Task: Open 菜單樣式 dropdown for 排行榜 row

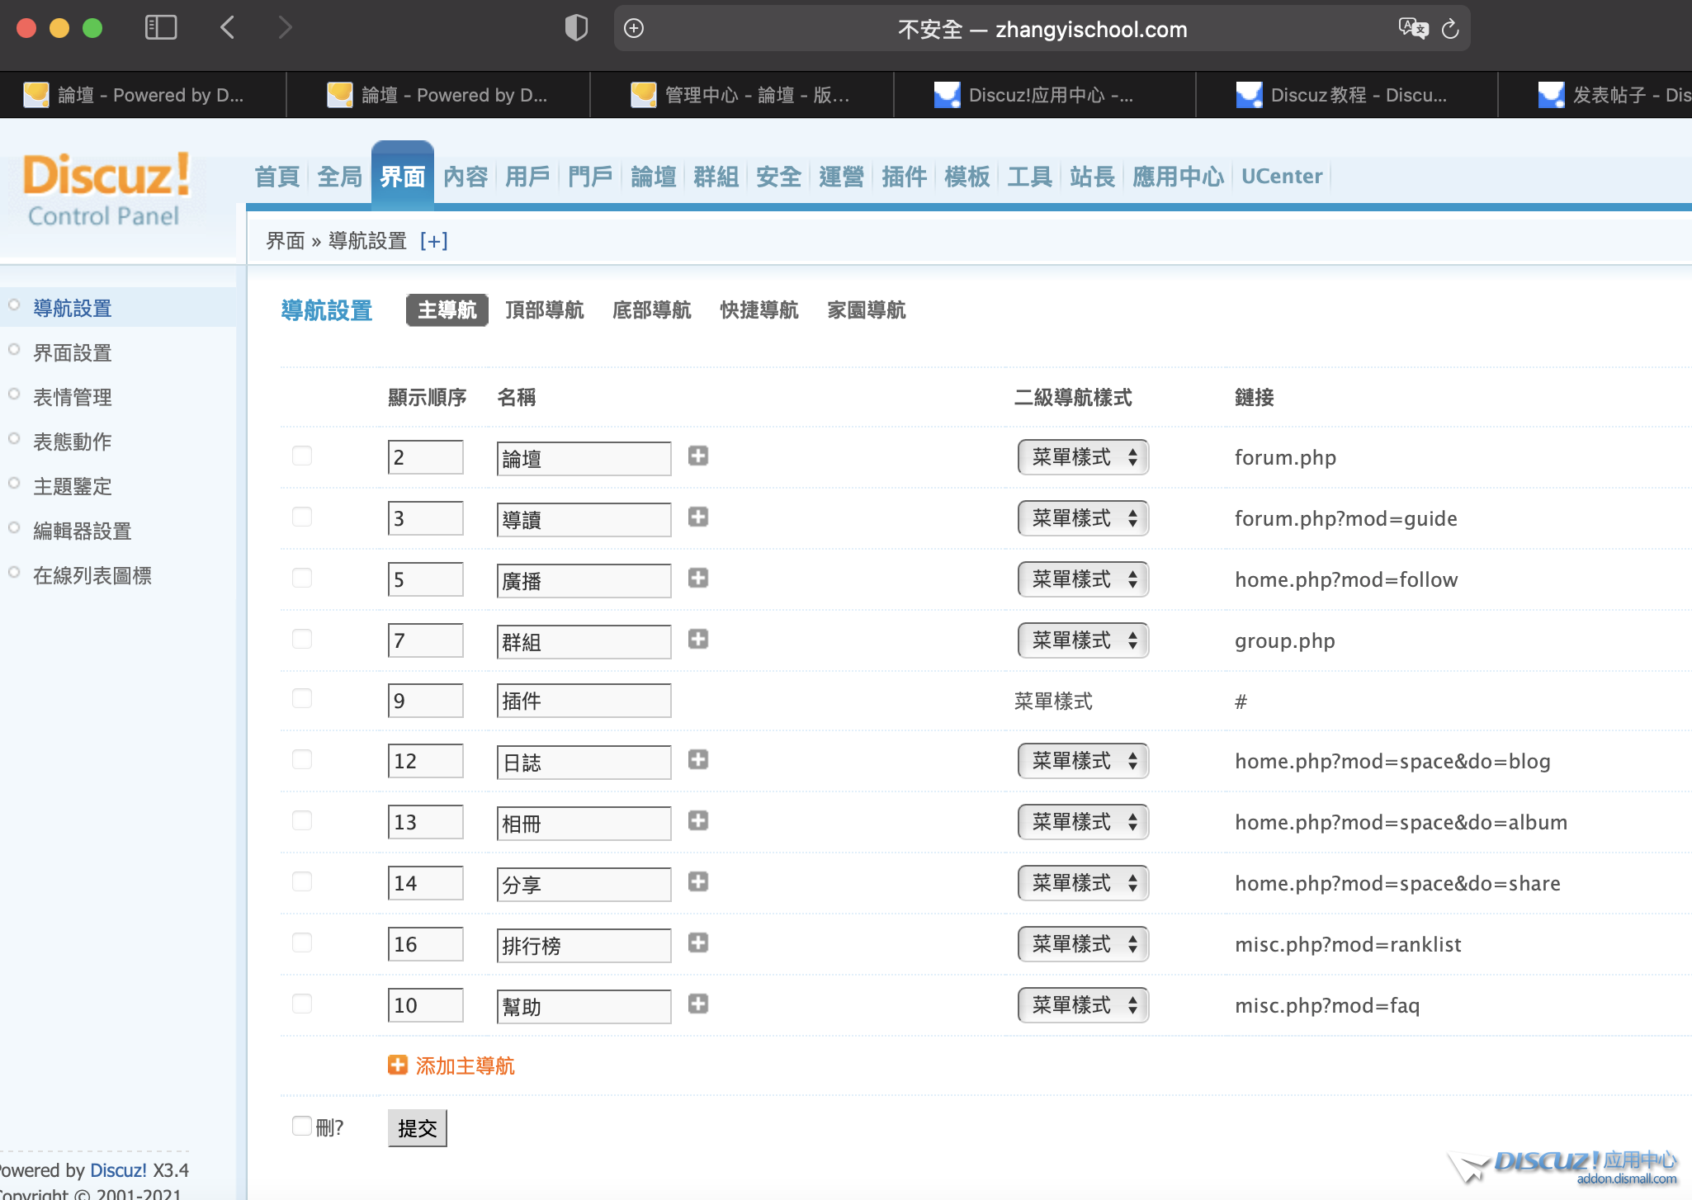Action: (1083, 944)
